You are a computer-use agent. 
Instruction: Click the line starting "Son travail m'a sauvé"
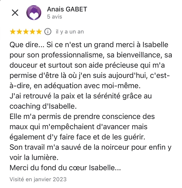pyautogui.click(x=90, y=147)
